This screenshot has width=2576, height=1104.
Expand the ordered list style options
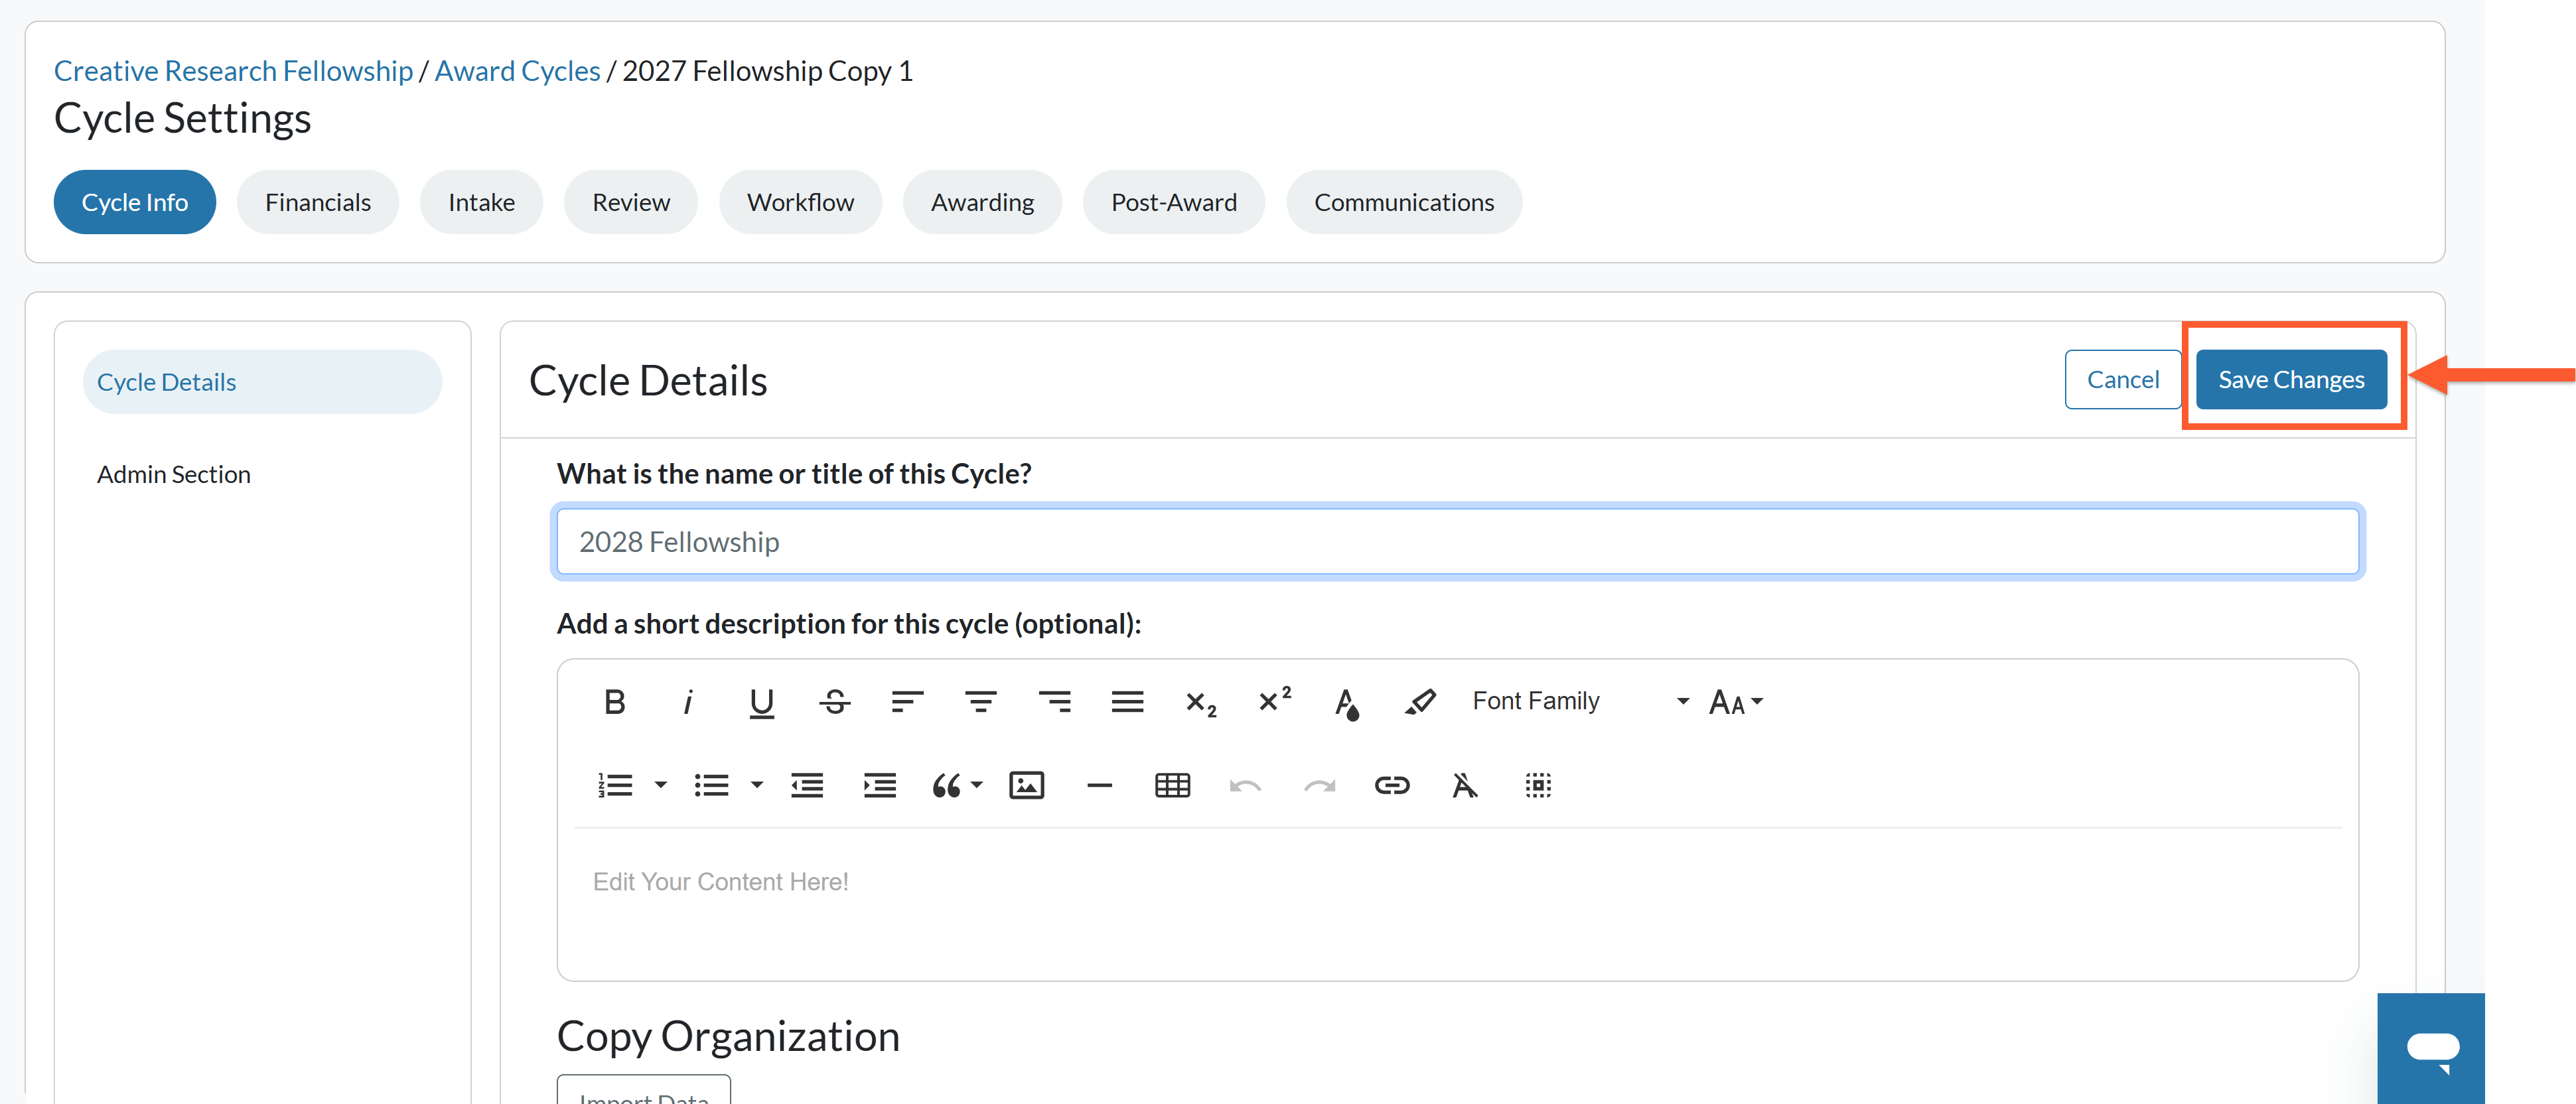tap(660, 786)
